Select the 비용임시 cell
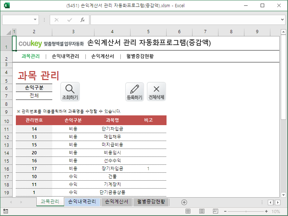Screen dimensions: 288x216 pyautogui.click(x=112, y=153)
